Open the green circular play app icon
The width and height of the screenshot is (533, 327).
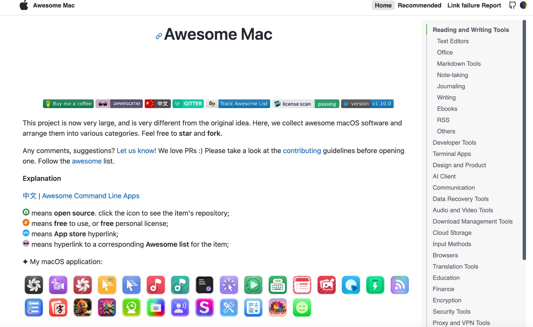[253, 285]
